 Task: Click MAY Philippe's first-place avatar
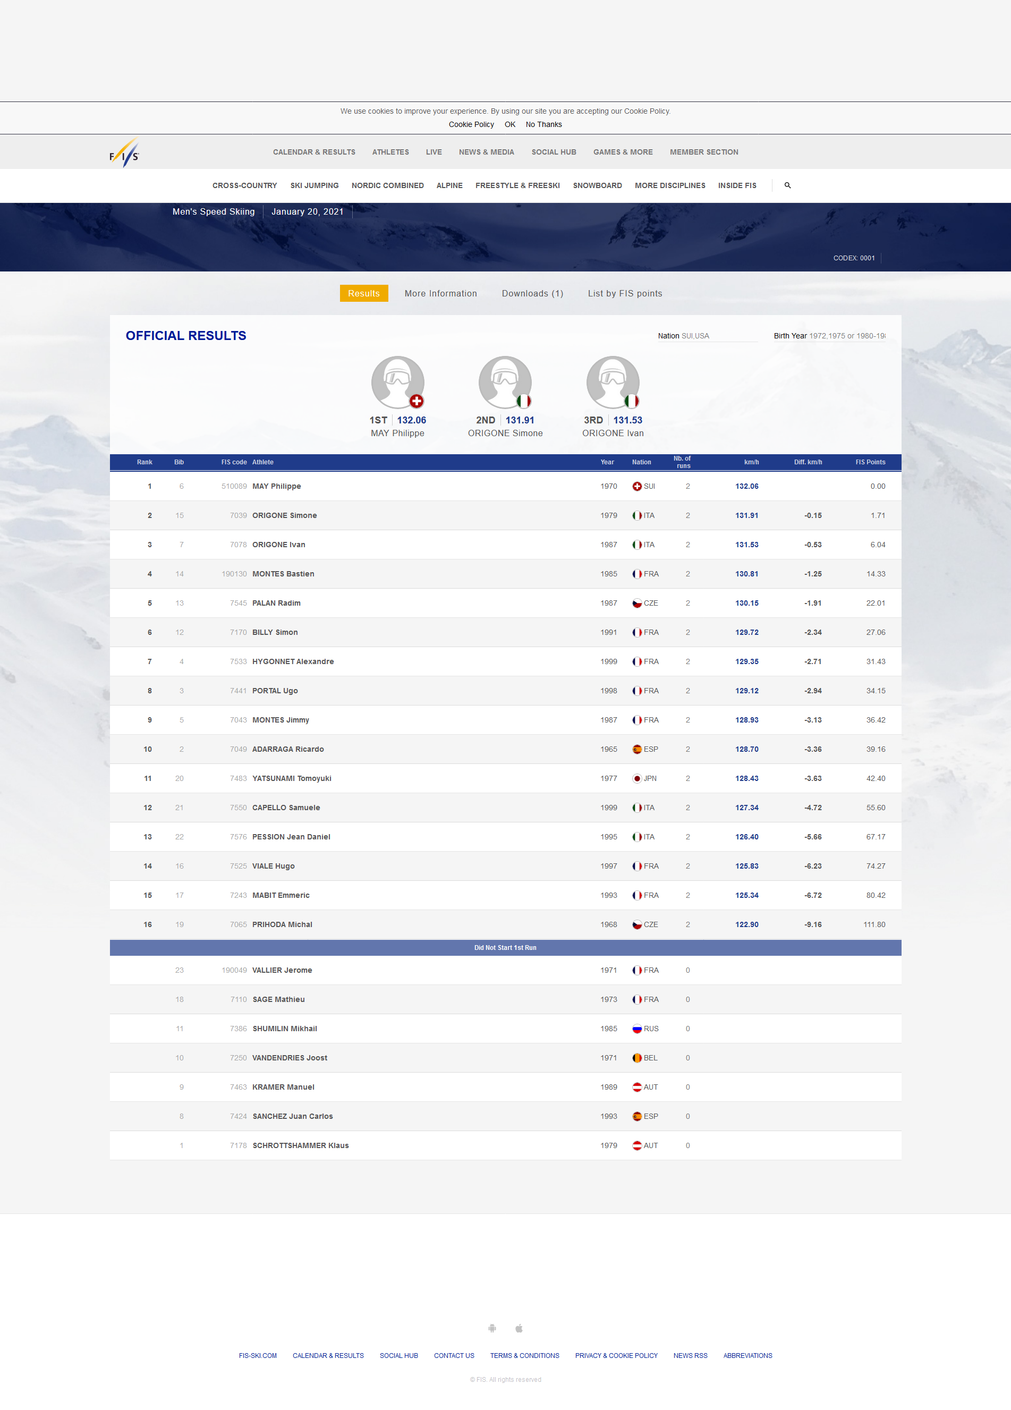[397, 381]
